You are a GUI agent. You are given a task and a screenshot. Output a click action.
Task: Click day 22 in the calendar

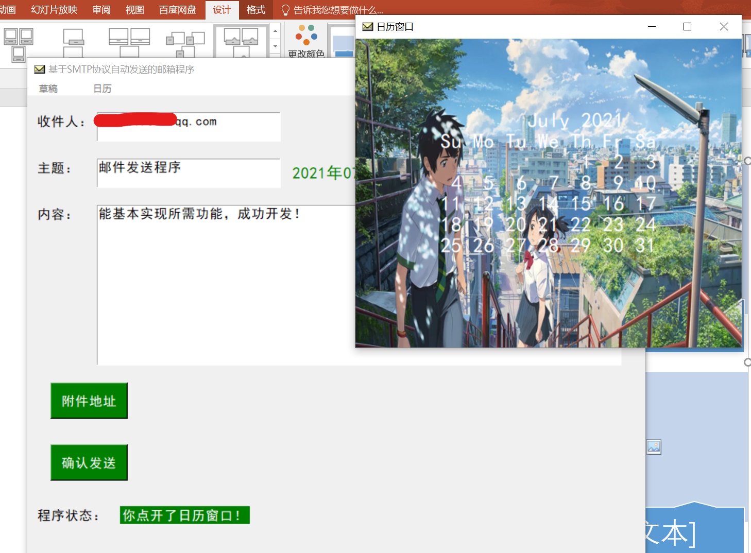(x=581, y=224)
